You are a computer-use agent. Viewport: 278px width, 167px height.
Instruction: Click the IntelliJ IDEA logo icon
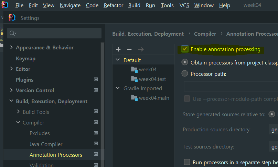click(x=4, y=5)
